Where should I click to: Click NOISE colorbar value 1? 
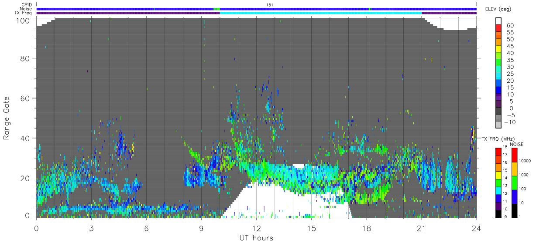click(x=520, y=217)
